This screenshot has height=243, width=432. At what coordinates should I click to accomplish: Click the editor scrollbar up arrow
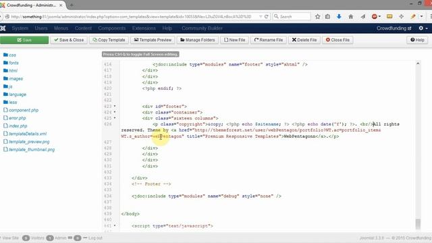pos(418,63)
